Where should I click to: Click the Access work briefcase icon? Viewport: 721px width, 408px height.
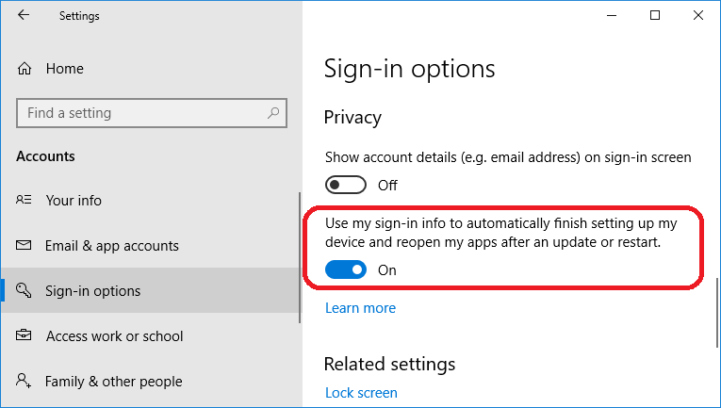pyautogui.click(x=24, y=335)
